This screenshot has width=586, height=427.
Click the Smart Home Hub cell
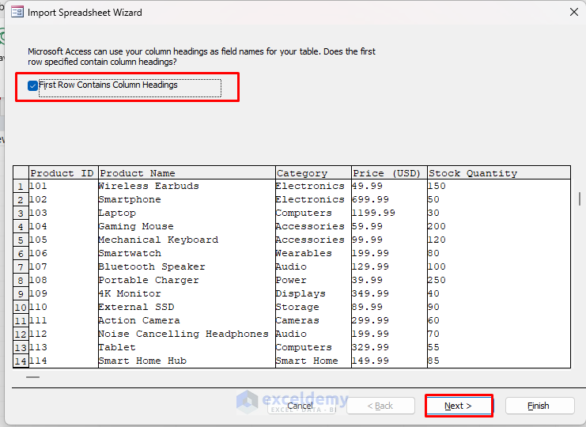[187, 361]
